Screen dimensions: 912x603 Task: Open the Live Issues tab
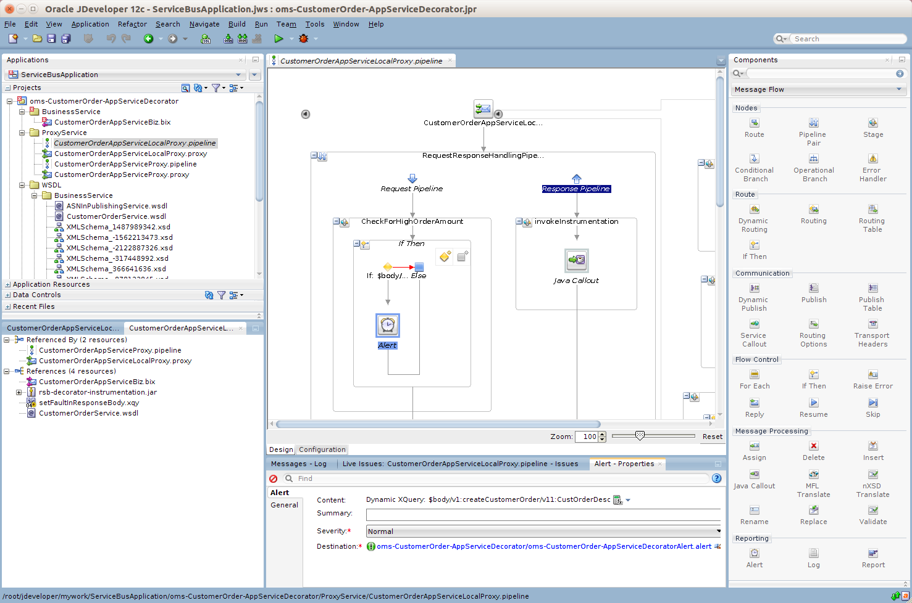[x=460, y=464]
